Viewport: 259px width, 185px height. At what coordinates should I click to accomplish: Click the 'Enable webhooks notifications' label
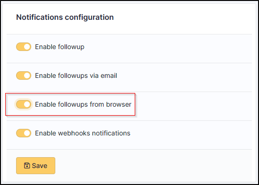pos(83,133)
